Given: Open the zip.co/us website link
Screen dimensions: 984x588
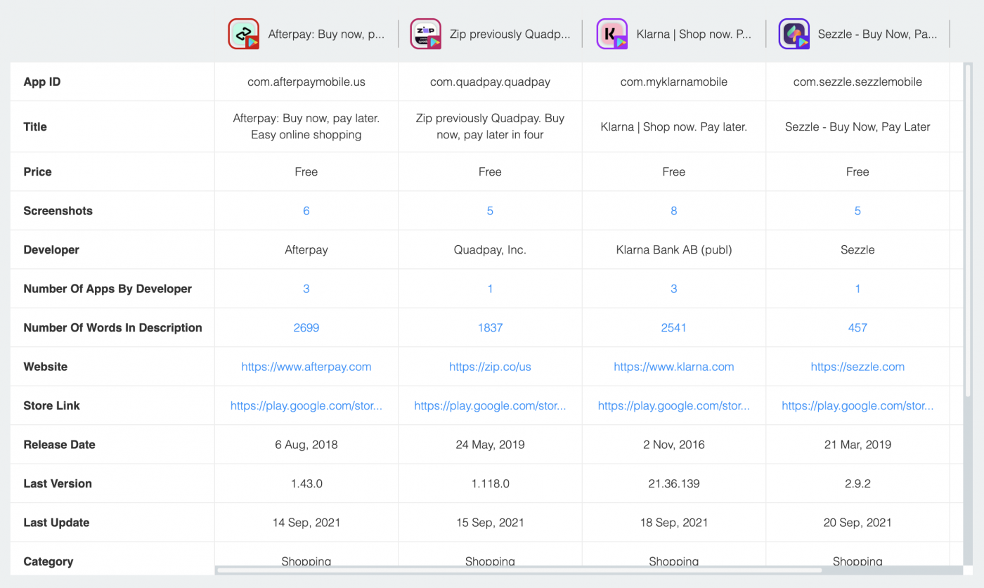Looking at the screenshot, I should 490,366.
